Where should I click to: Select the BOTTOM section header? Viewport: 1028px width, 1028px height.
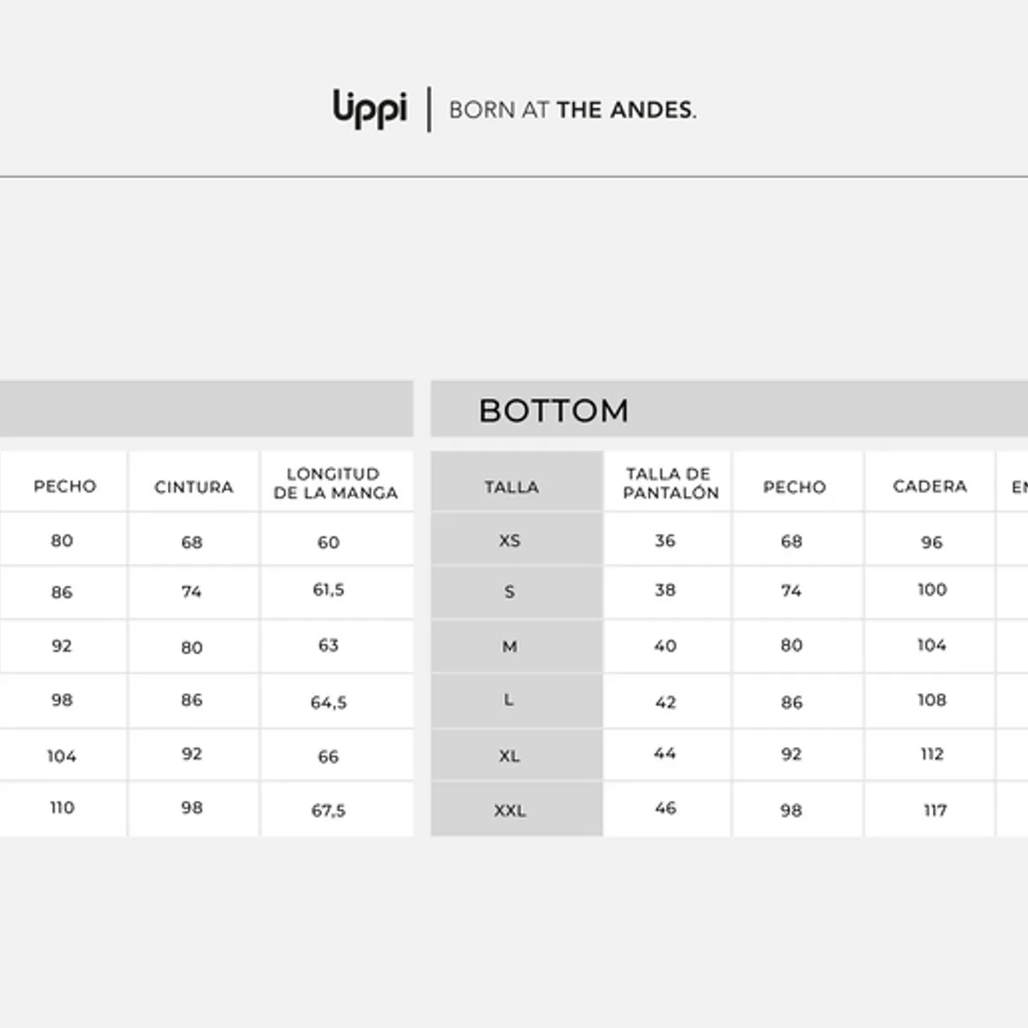(553, 410)
